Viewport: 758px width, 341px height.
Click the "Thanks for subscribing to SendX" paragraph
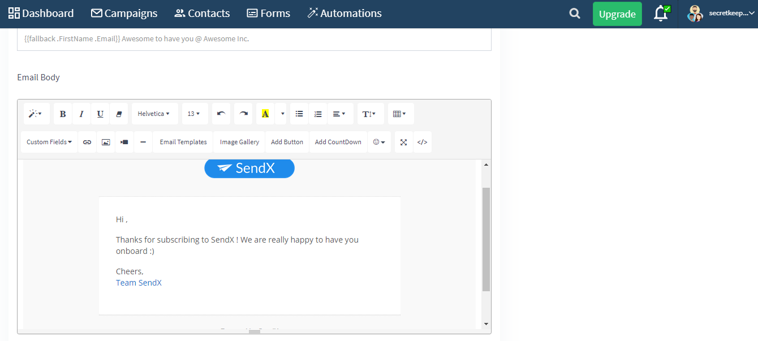(237, 245)
